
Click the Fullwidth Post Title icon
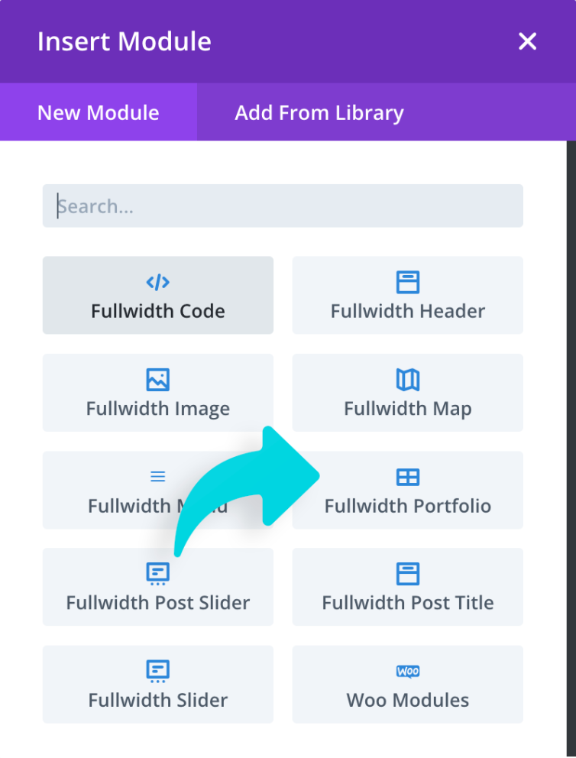coord(407,573)
